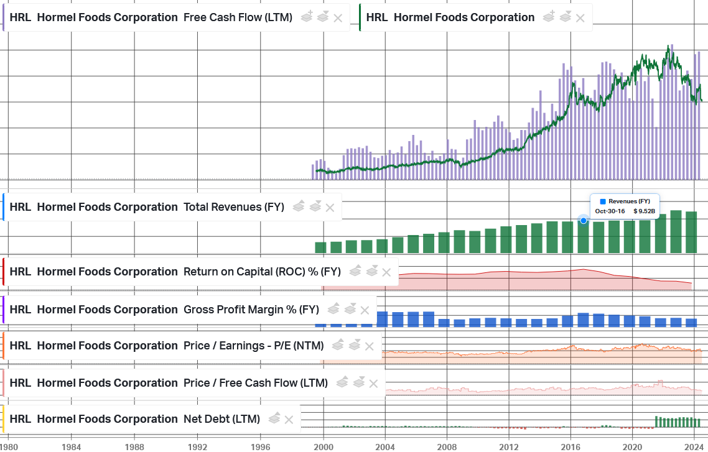Select Price / Free Cash Flow (LTM) label
Viewport: 708px width, 452px height.
169,383
